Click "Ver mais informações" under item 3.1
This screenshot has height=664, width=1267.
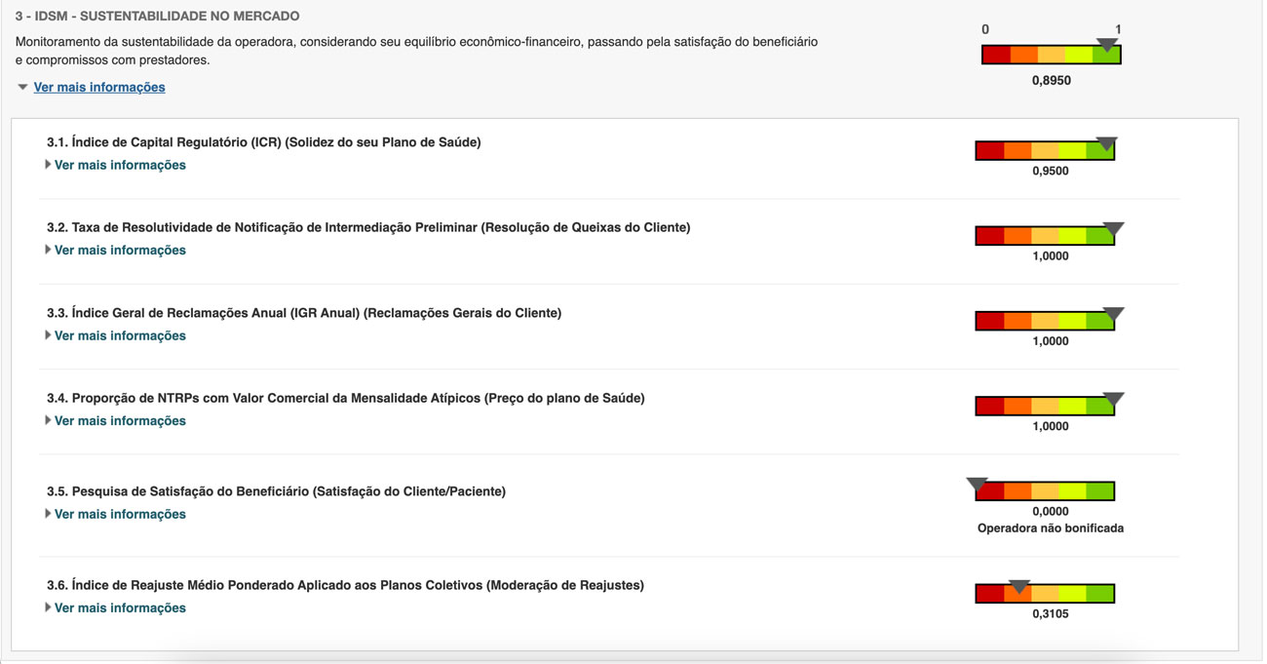point(120,165)
